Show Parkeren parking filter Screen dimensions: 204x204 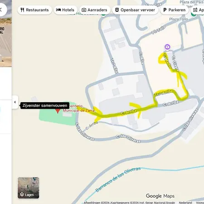coord(175,10)
